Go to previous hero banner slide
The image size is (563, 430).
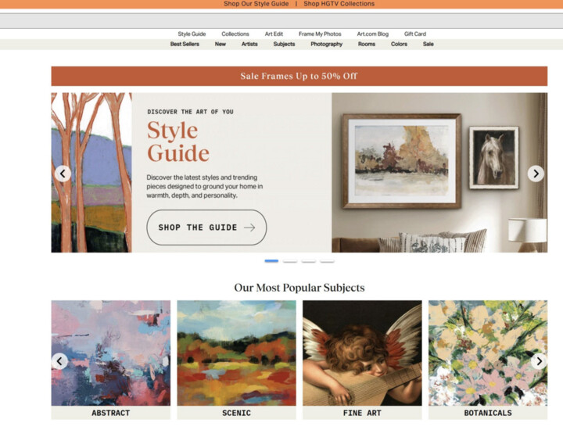(63, 174)
